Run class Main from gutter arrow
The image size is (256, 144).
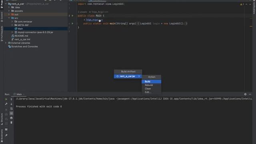72,16
